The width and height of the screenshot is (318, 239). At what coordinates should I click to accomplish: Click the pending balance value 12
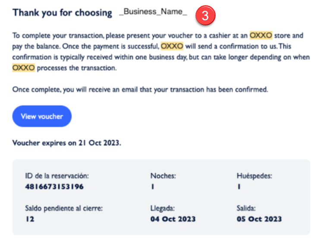pyautogui.click(x=30, y=219)
